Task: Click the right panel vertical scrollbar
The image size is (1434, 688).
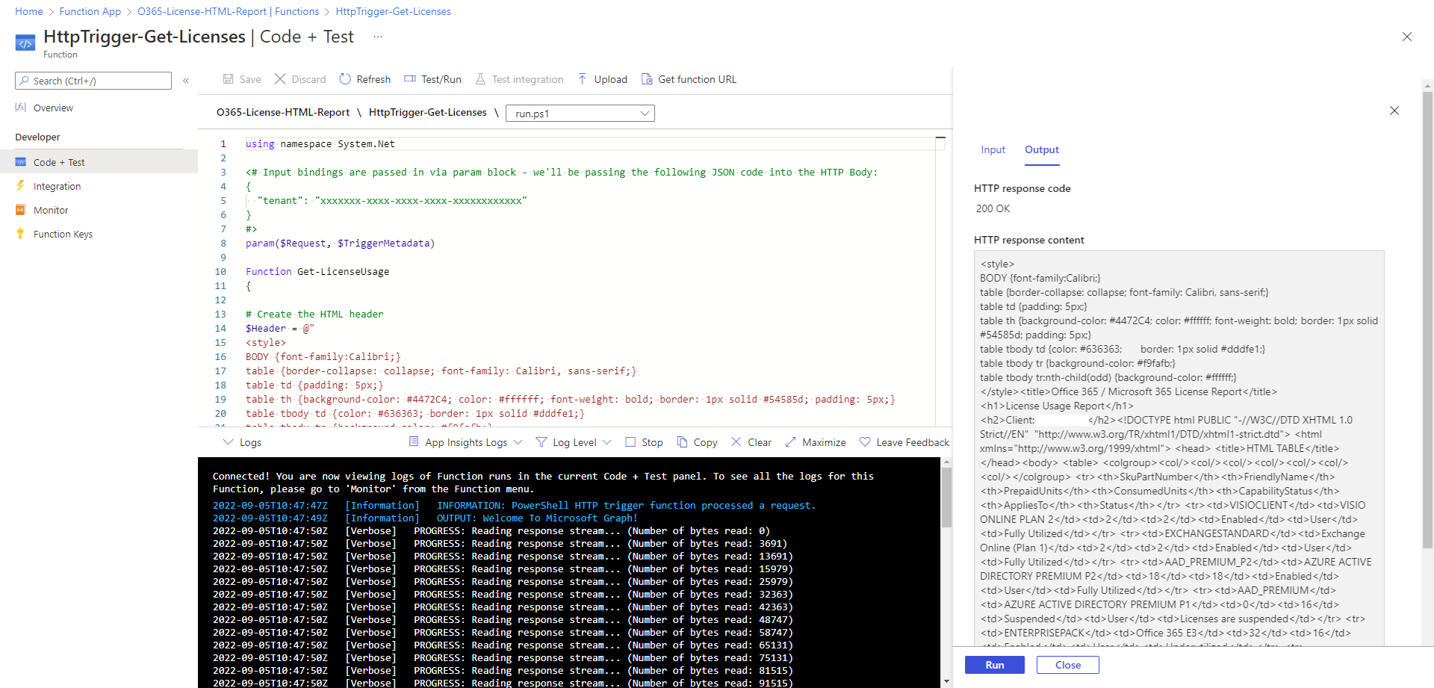Action: (x=1427, y=321)
